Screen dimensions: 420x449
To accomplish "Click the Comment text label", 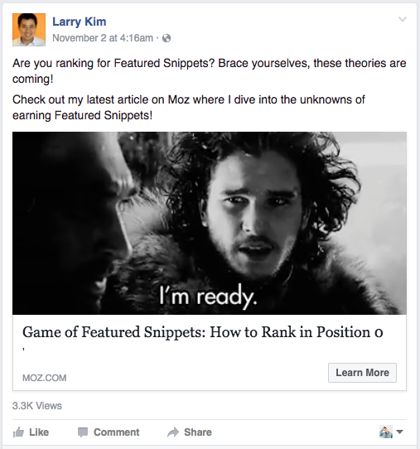I will coord(117,432).
